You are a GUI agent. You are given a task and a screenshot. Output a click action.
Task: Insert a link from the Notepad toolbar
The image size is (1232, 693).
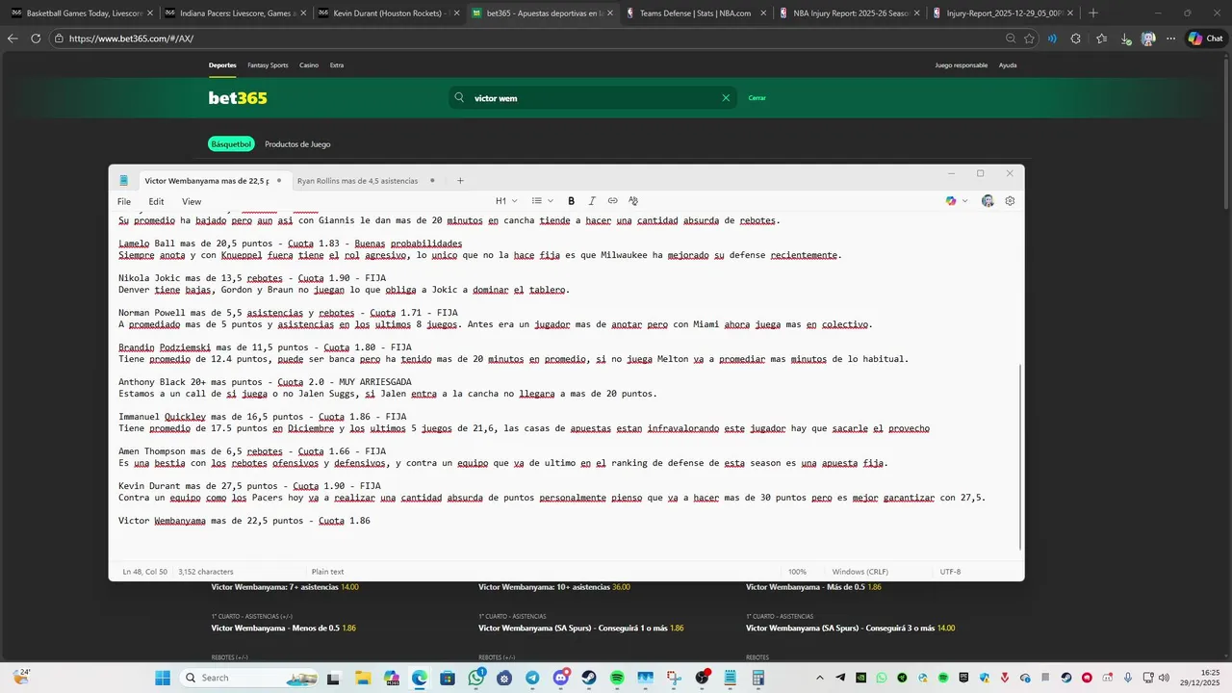coord(612,201)
